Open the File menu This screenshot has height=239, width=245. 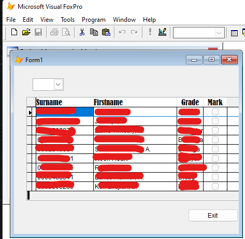11,20
